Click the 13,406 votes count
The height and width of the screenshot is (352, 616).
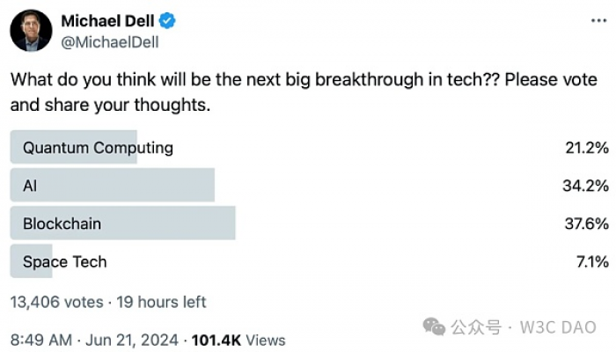tap(57, 302)
